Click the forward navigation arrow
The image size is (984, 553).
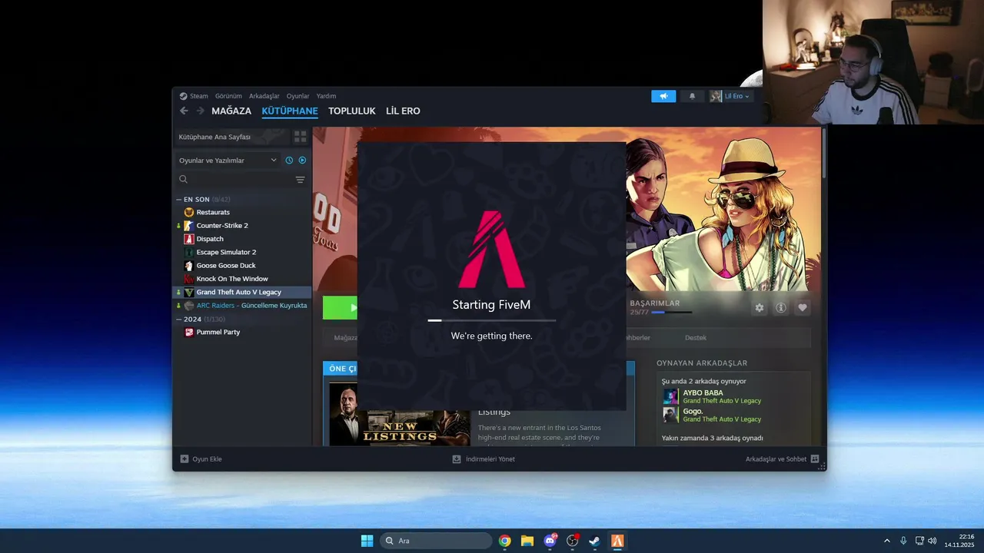[200, 111]
